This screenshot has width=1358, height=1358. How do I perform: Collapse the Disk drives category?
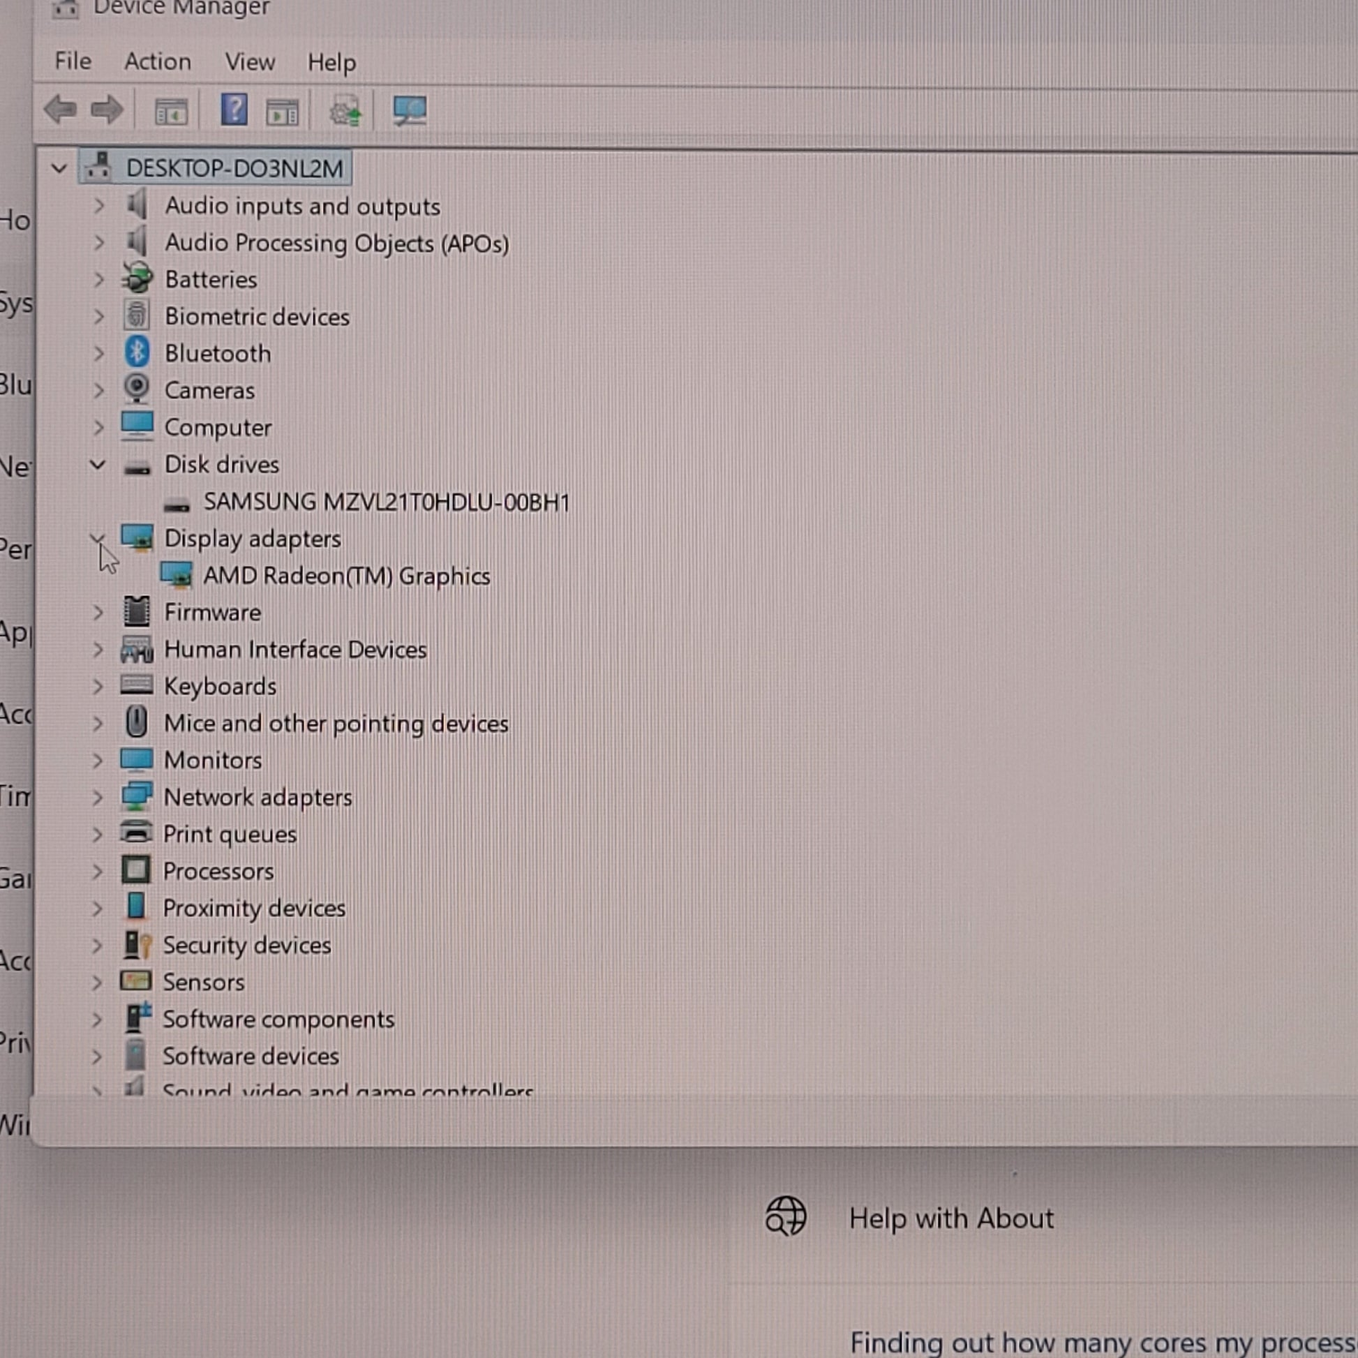pyautogui.click(x=98, y=465)
